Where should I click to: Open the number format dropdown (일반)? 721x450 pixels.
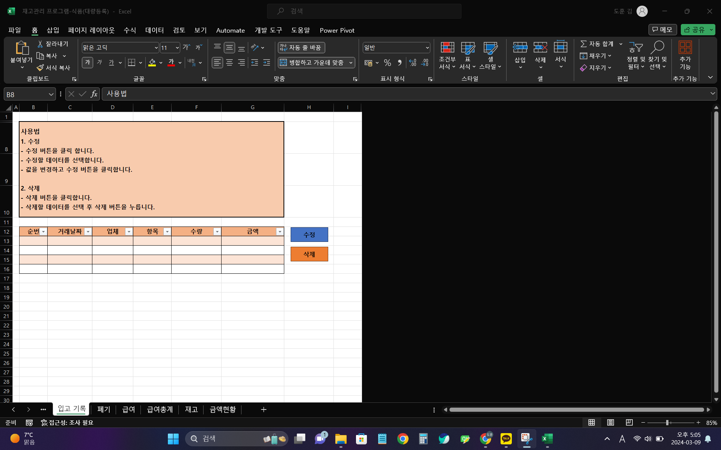(x=427, y=48)
